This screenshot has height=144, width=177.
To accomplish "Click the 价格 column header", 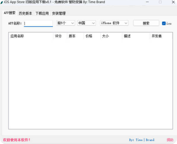I will point(92,36).
